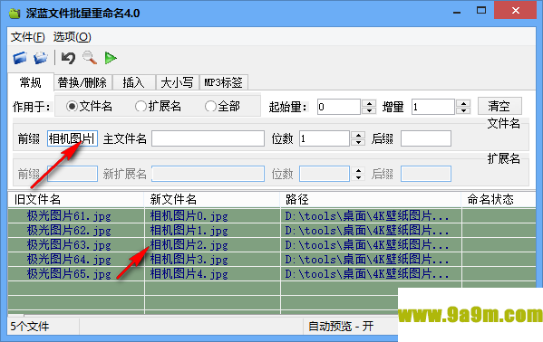Viewport: 543px width, 342px height.
Task: Switch to the 常规 tab
Action: (31, 82)
